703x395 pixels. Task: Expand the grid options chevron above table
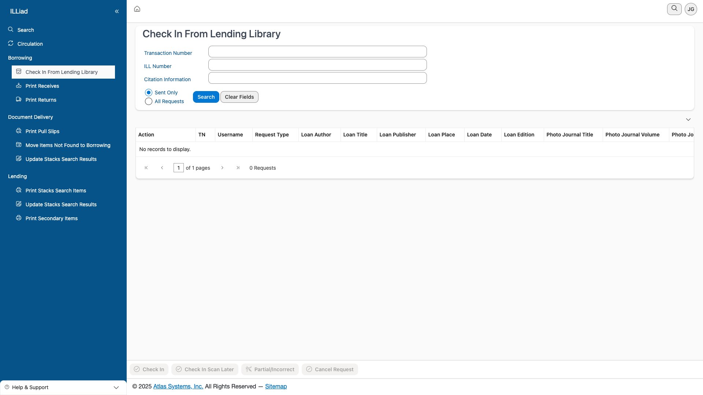click(688, 120)
